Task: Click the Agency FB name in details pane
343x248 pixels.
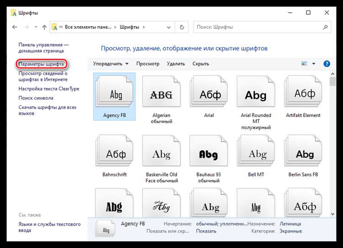Action: click(133, 224)
